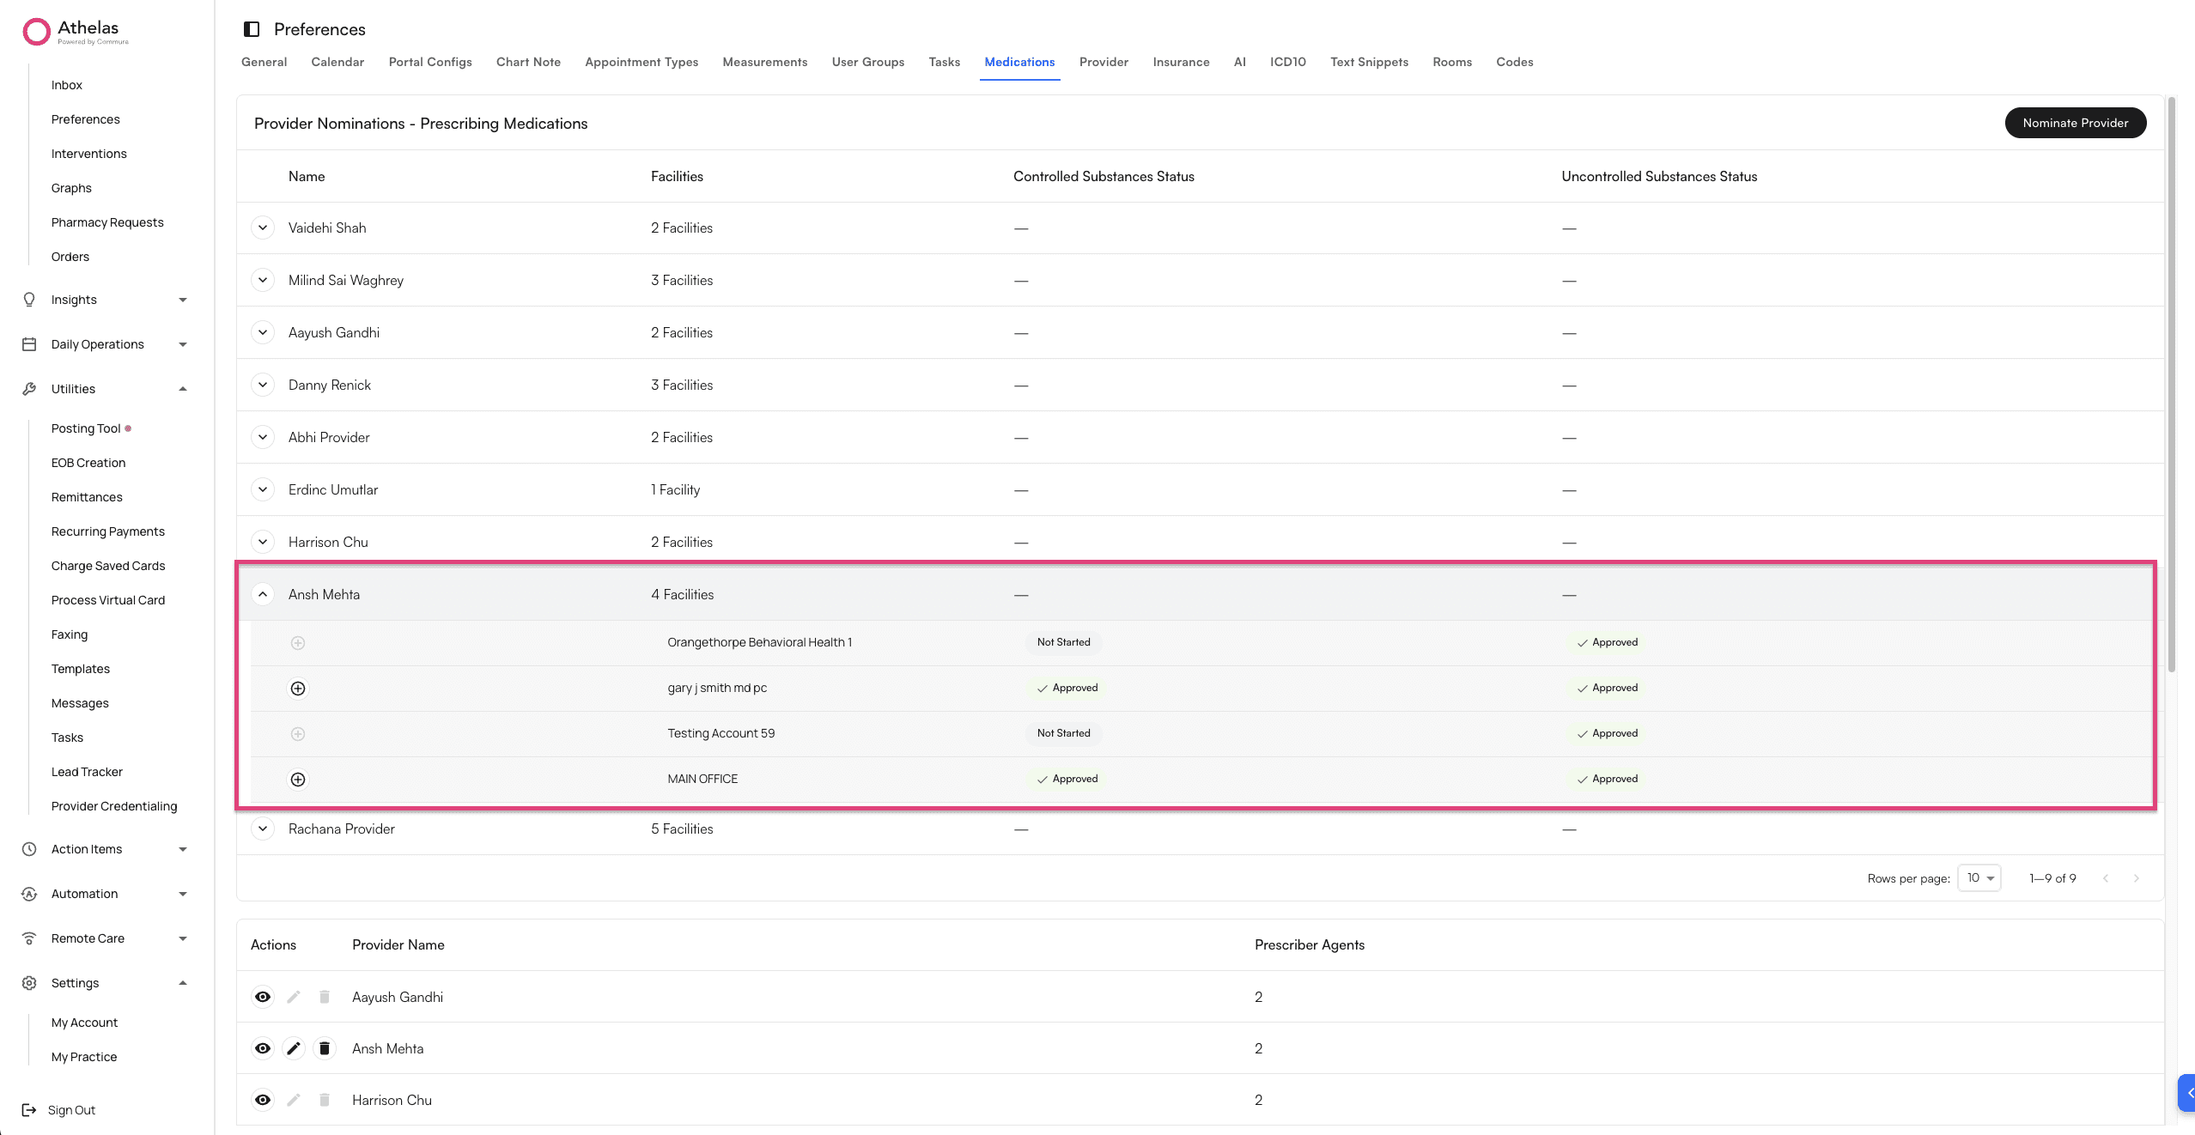
Task: Open the Text Snippets tab
Action: (x=1369, y=62)
